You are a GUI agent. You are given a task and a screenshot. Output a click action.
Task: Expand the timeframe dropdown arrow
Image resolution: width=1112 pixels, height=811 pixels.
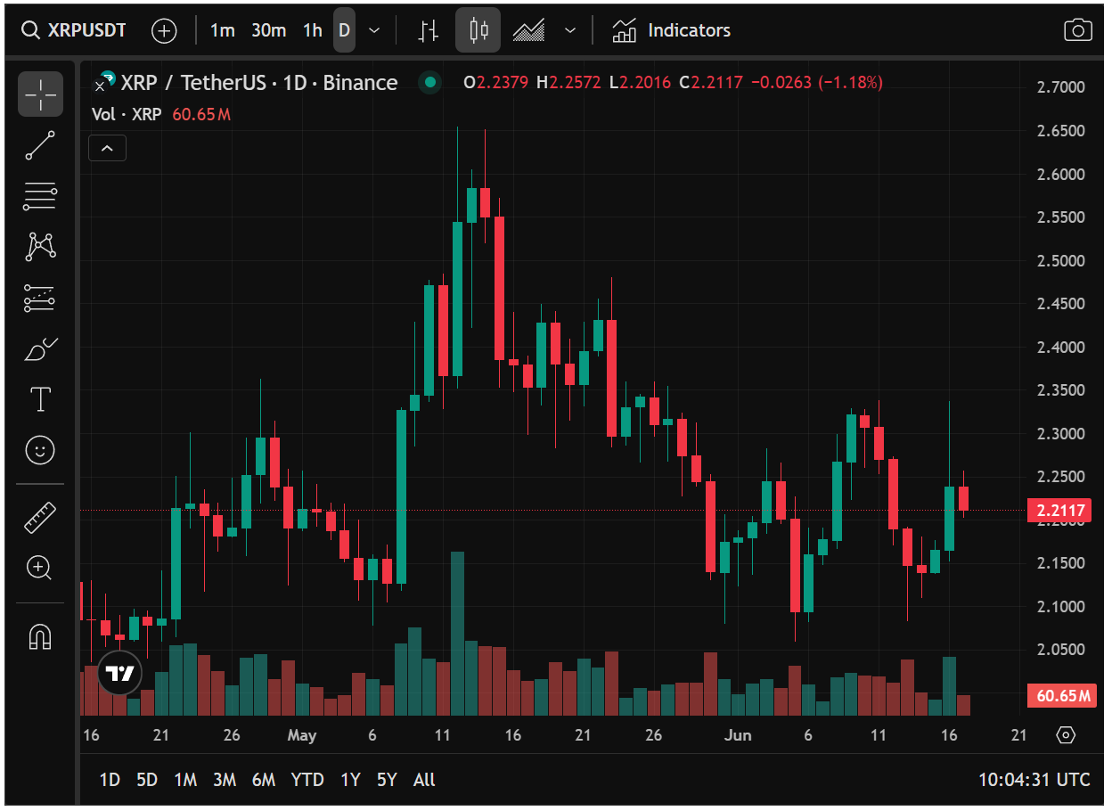374,30
